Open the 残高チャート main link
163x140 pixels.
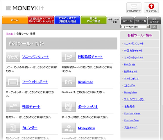[x=31, y=107]
